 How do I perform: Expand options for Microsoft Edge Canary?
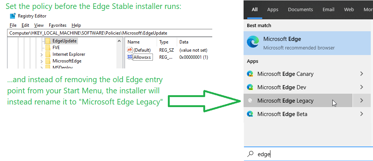click(361, 74)
